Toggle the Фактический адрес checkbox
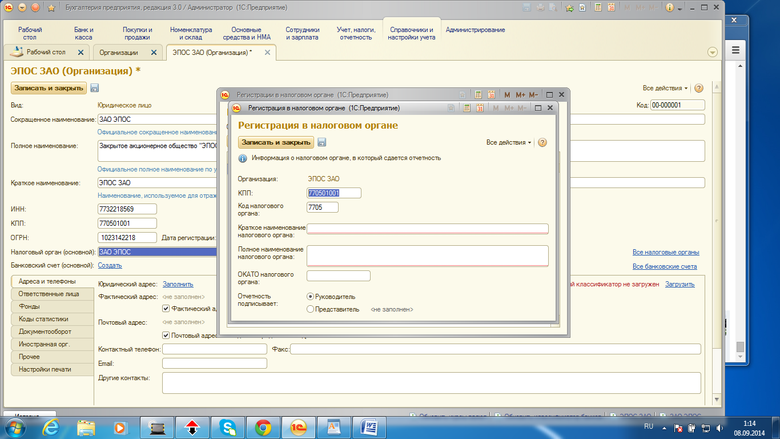 166,309
